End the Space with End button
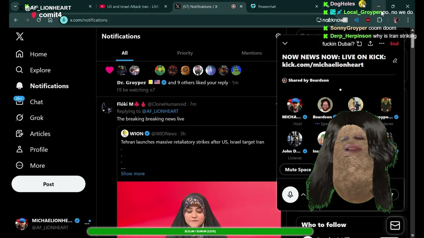The height and width of the screenshot is (238, 424). tap(394, 44)
